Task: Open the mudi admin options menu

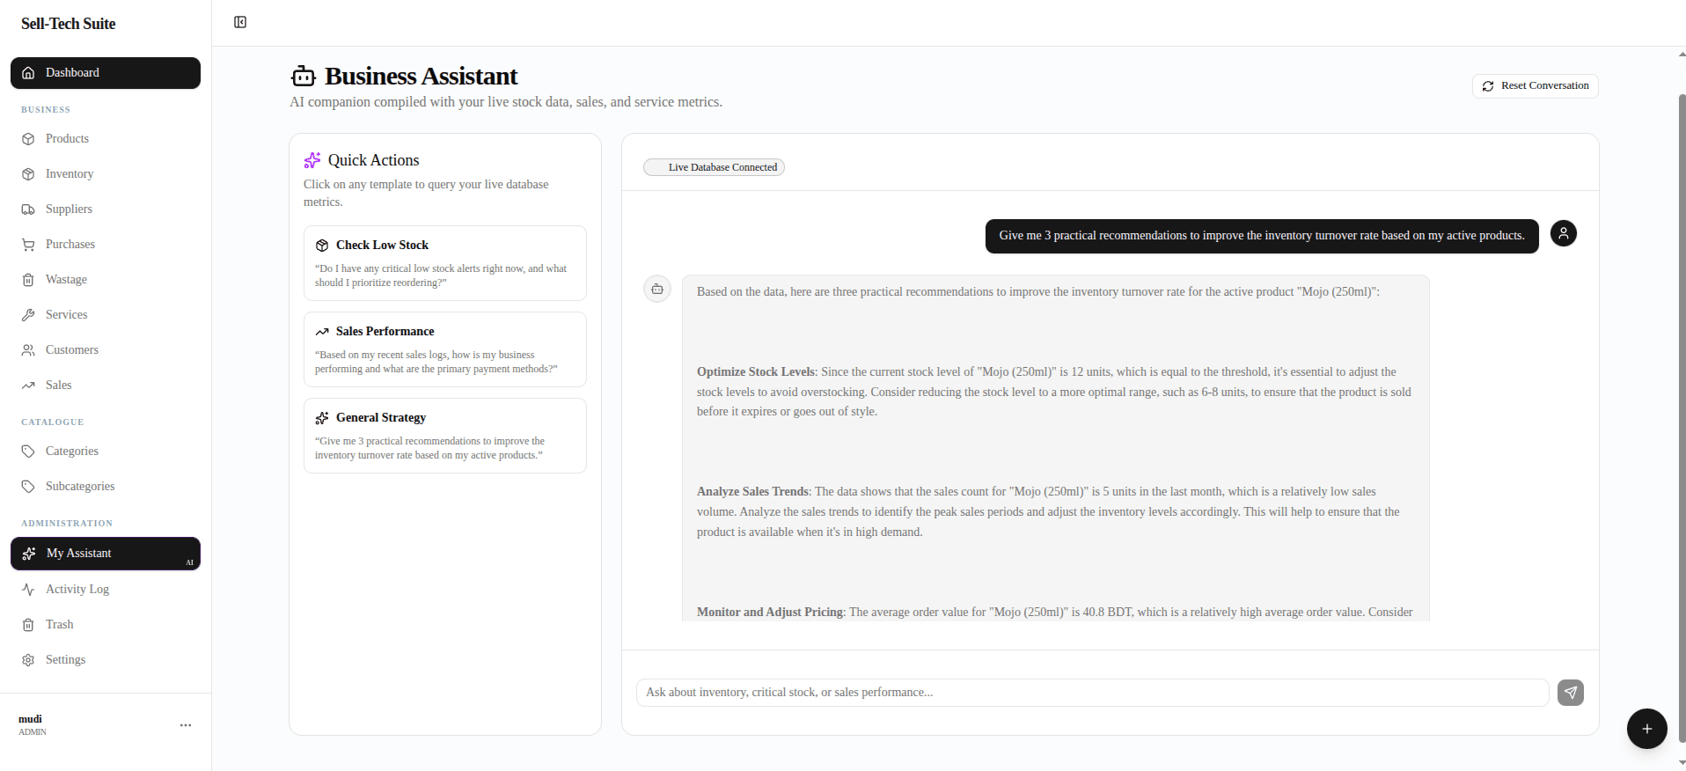Action: [x=186, y=725]
